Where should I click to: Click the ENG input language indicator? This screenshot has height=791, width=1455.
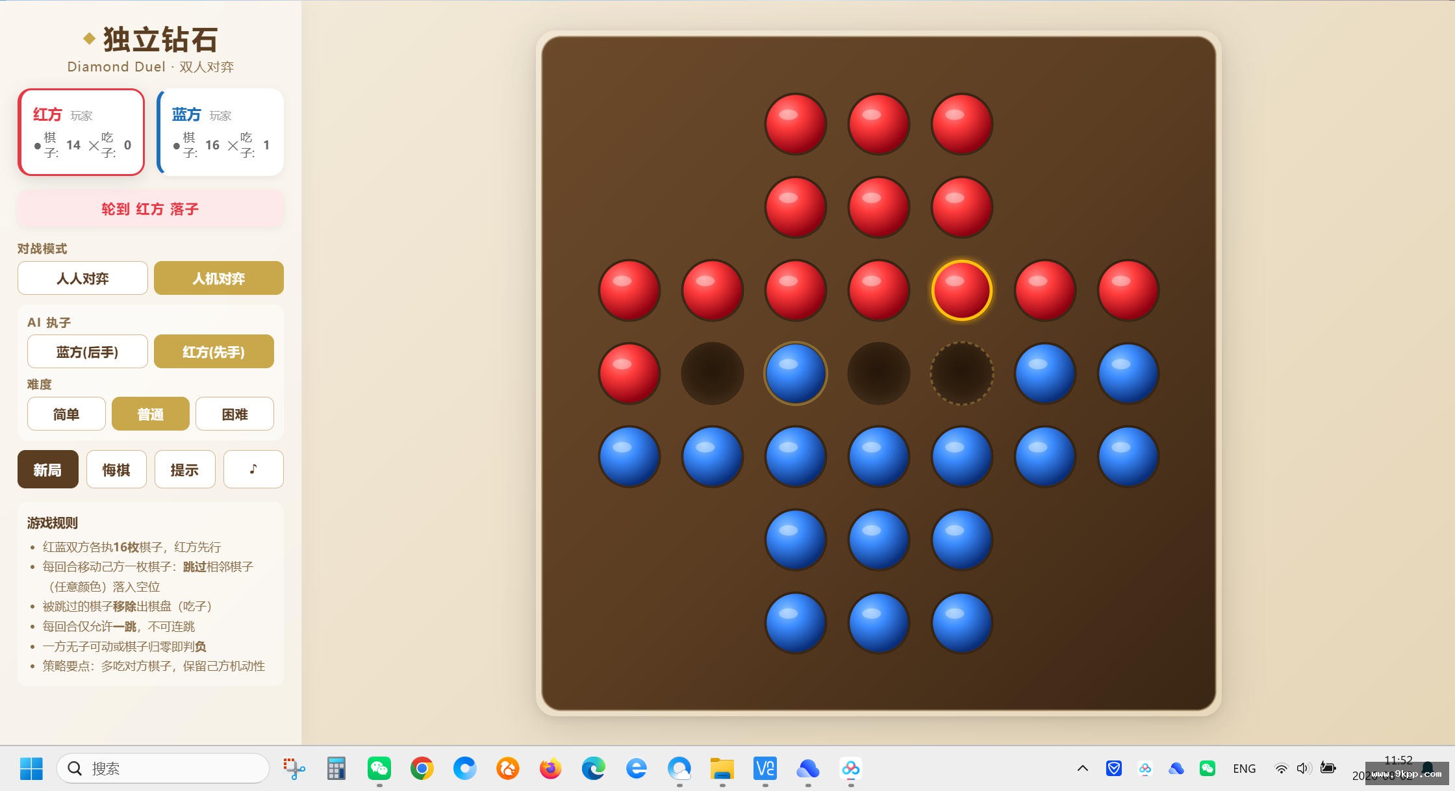point(1244,768)
